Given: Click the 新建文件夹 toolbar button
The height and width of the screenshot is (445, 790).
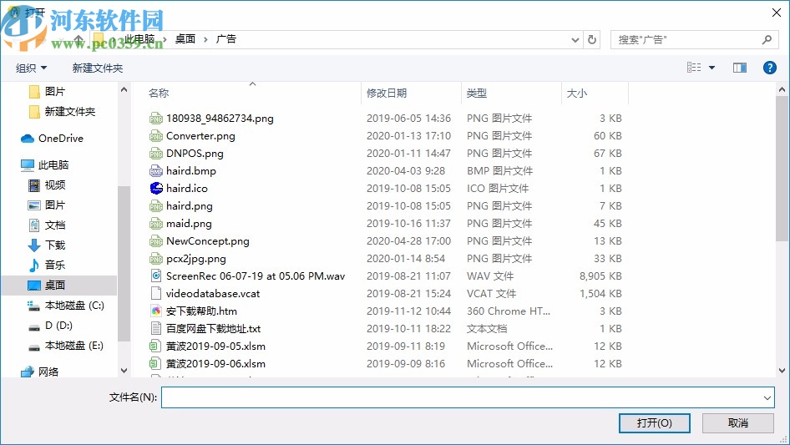Looking at the screenshot, I should click(97, 68).
